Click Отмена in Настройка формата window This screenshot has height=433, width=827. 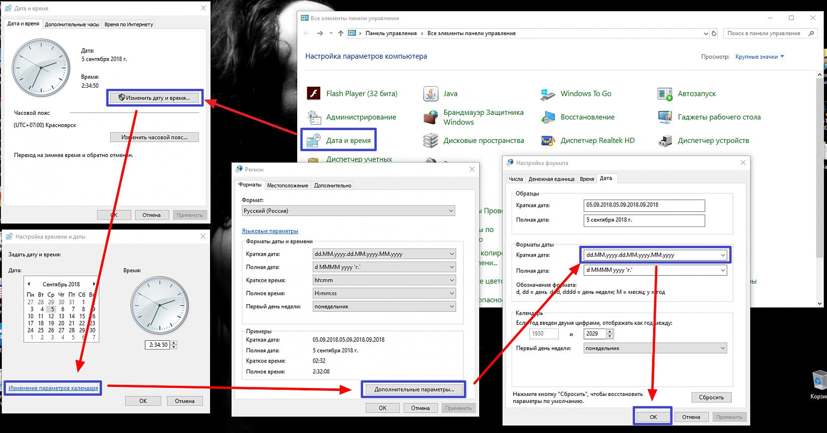[691, 417]
